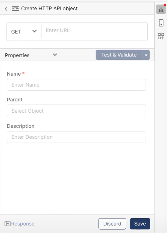
Task: Click into the Enter Name field
Action: coord(76,85)
